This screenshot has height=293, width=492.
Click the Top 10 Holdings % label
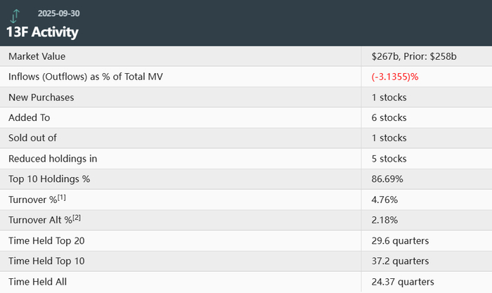click(49, 178)
